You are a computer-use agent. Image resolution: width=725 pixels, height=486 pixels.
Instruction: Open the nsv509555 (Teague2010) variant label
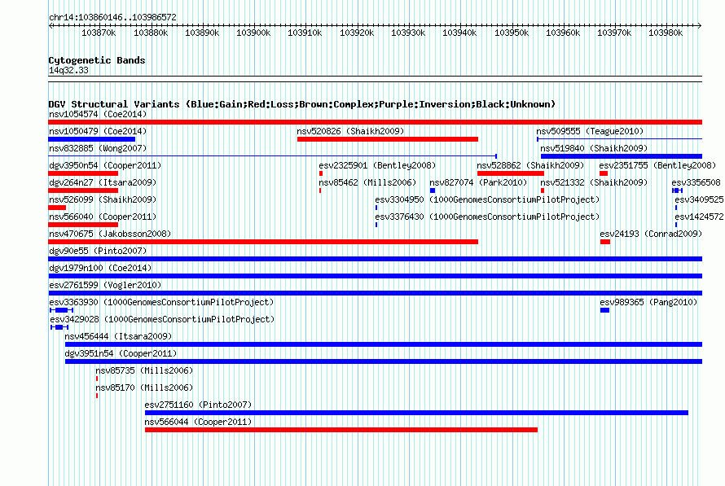[590, 131]
